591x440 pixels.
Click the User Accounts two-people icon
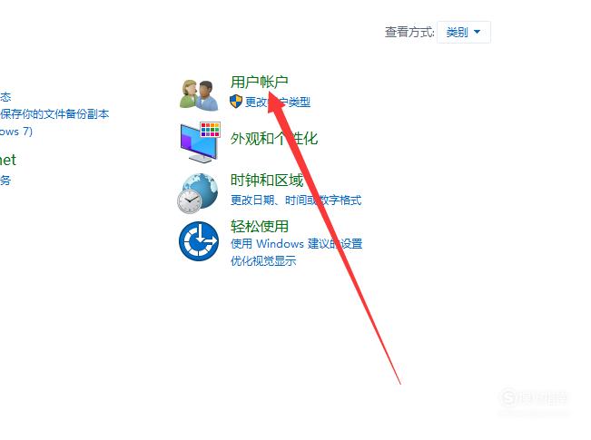199,94
